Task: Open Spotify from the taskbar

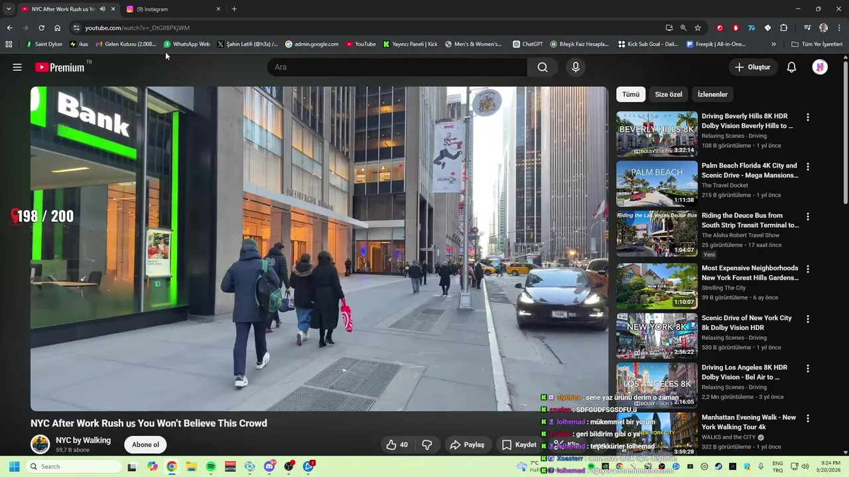Action: (x=211, y=466)
